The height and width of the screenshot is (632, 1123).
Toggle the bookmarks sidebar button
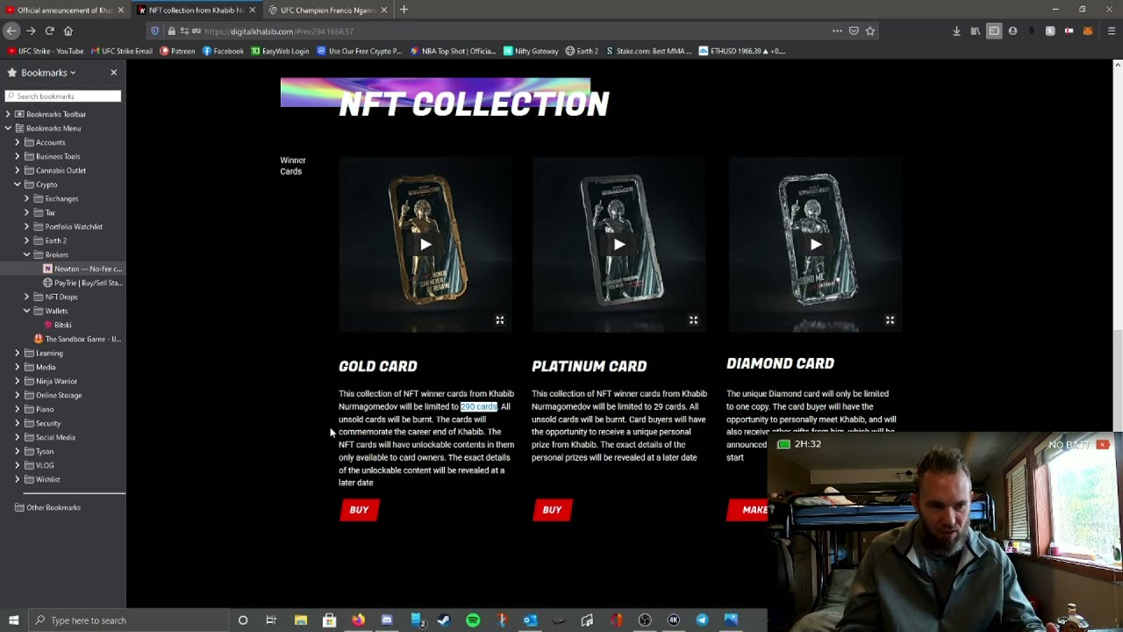(x=994, y=31)
